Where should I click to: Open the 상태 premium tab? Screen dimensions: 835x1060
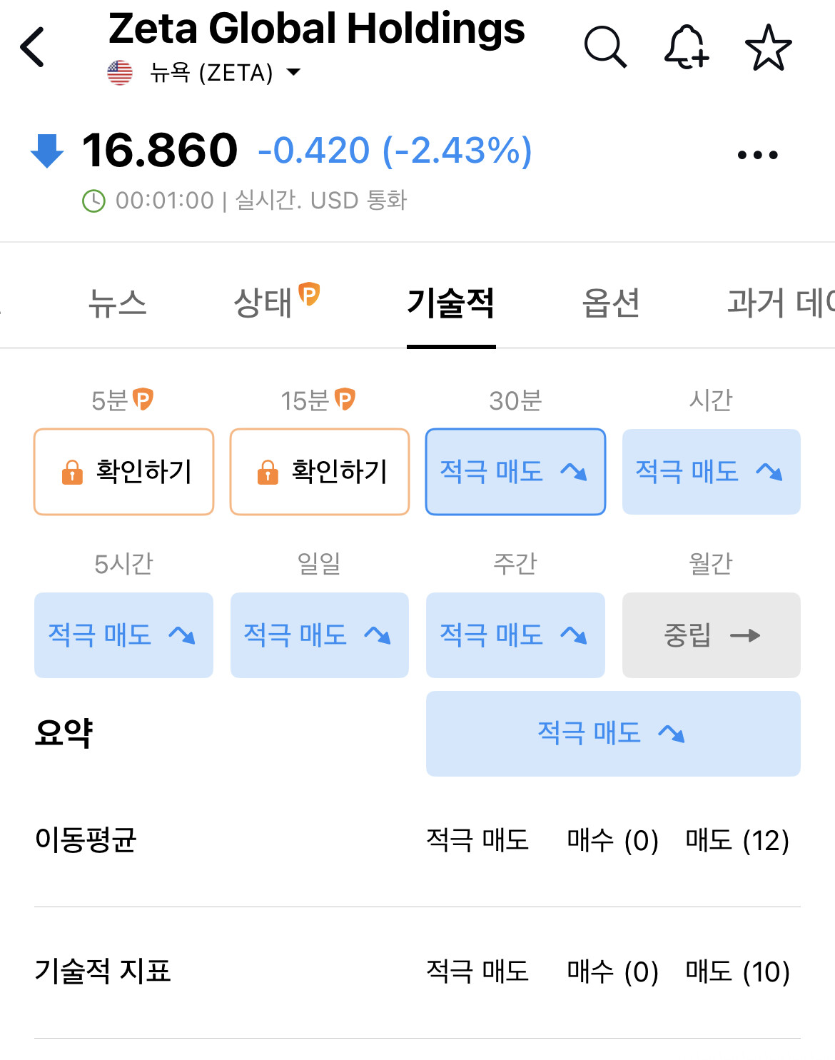[276, 301]
